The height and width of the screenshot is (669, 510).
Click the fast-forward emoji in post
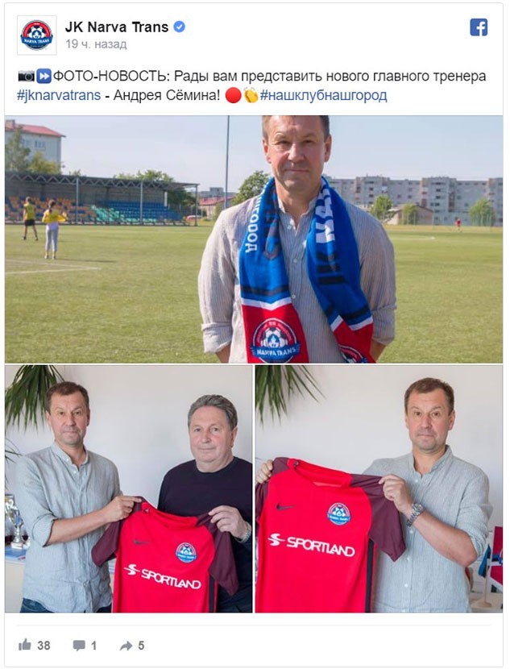[x=44, y=77]
